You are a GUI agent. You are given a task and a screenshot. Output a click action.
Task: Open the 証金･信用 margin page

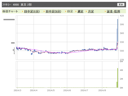coord(113,11)
